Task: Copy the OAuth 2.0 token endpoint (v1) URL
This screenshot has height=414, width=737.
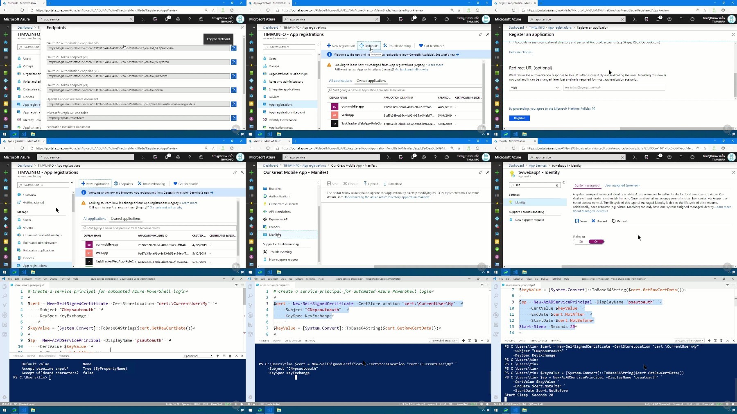Action: [233, 90]
